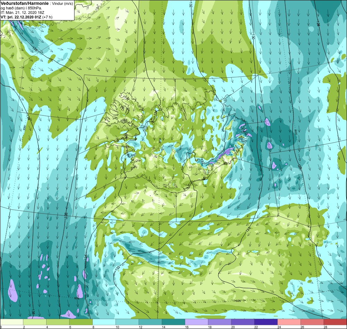Click the '60N' latitude label near map's lower-left
347x329 pixels.
click(x=77, y=298)
